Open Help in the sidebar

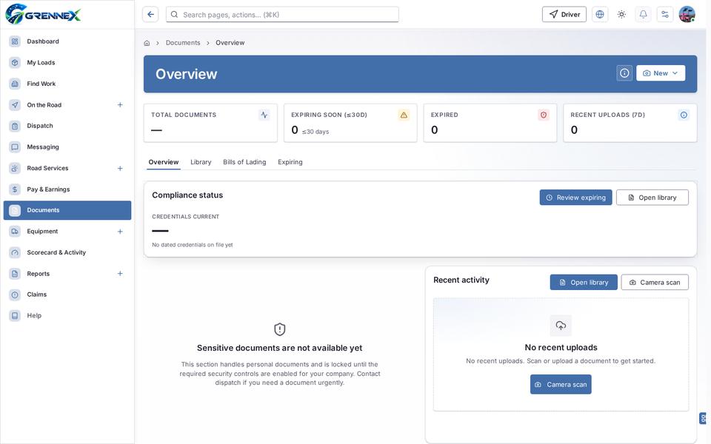tap(67, 316)
